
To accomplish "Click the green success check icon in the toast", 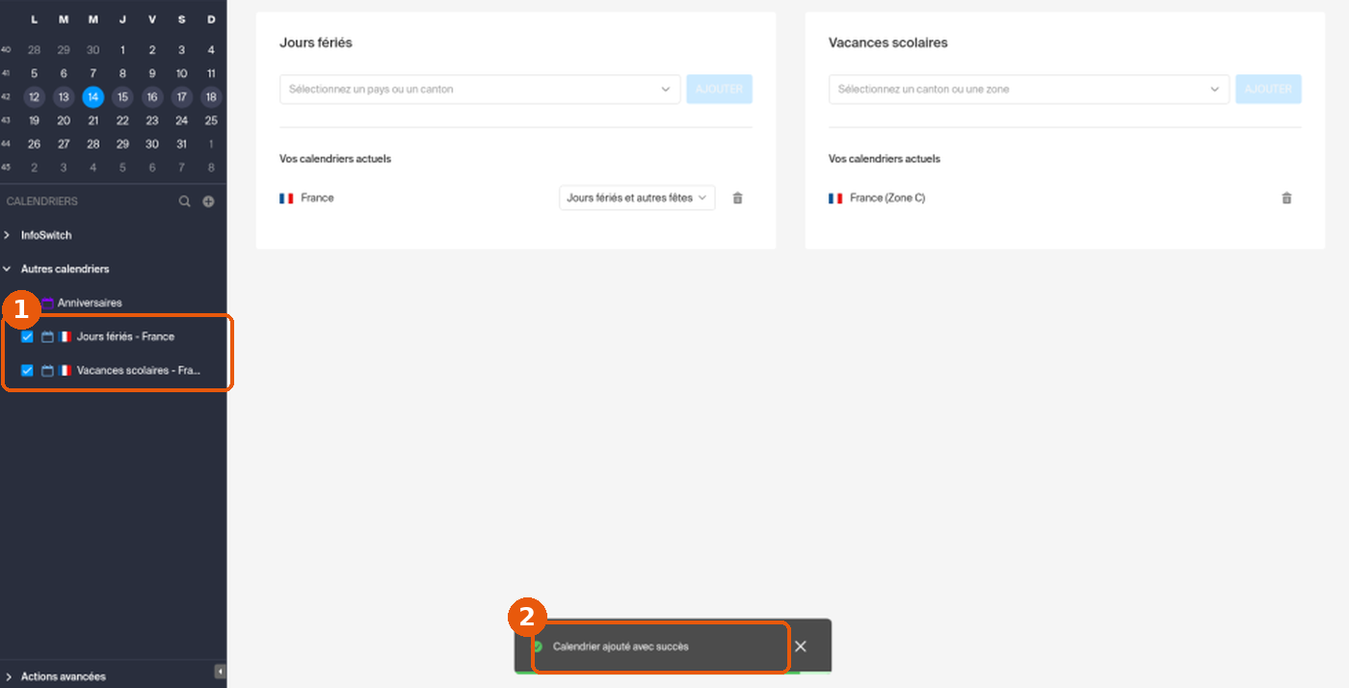I will (537, 647).
